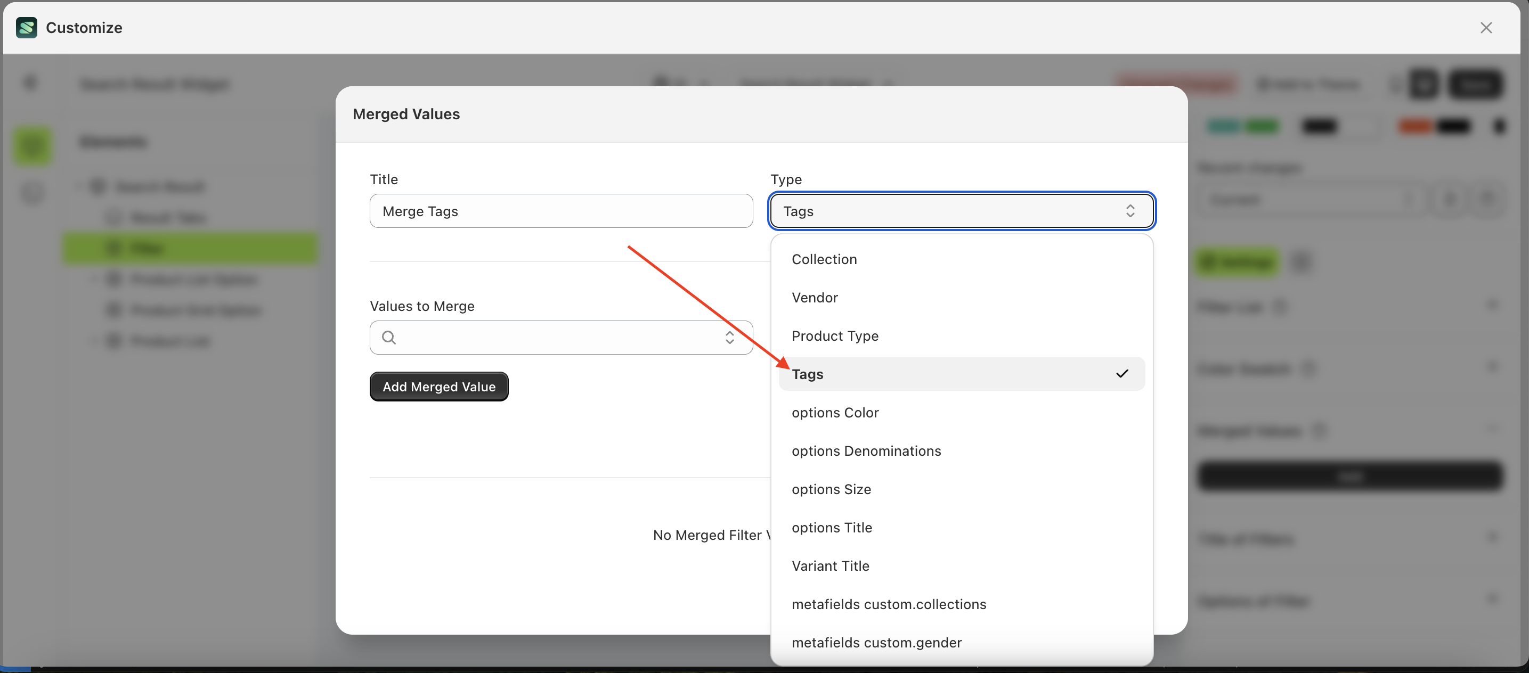
Task: Select Variant Title option
Action: pos(830,565)
